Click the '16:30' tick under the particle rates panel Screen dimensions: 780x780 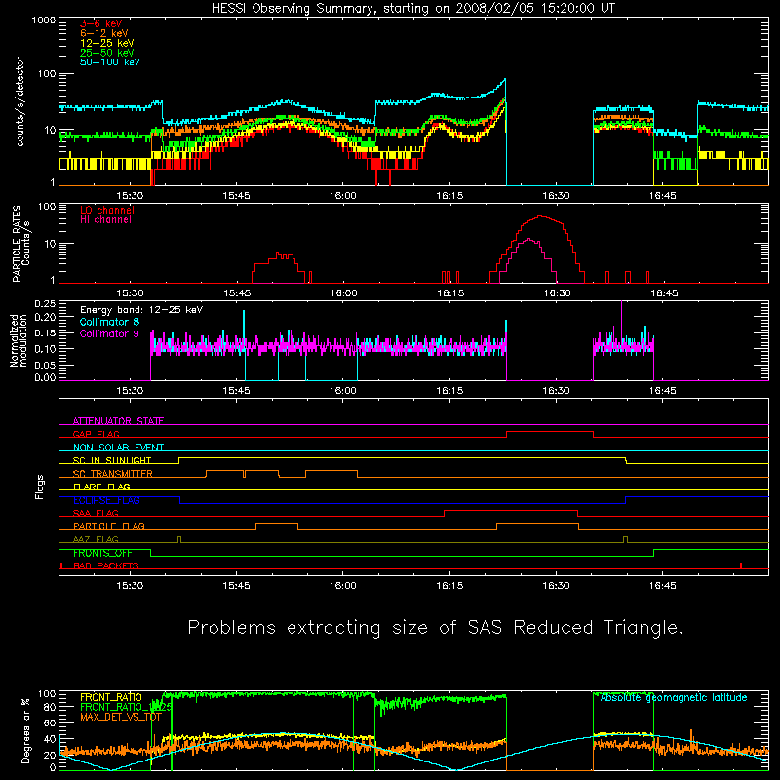pyautogui.click(x=557, y=293)
